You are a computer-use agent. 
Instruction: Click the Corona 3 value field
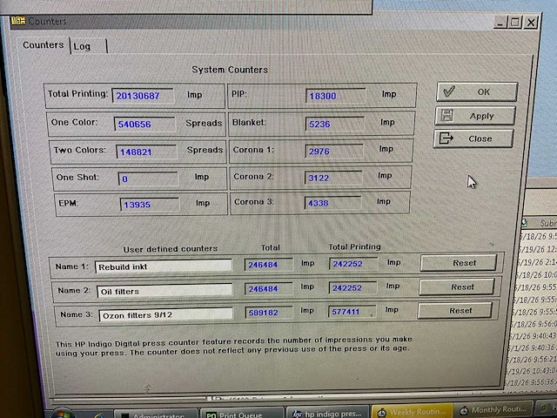coord(332,203)
